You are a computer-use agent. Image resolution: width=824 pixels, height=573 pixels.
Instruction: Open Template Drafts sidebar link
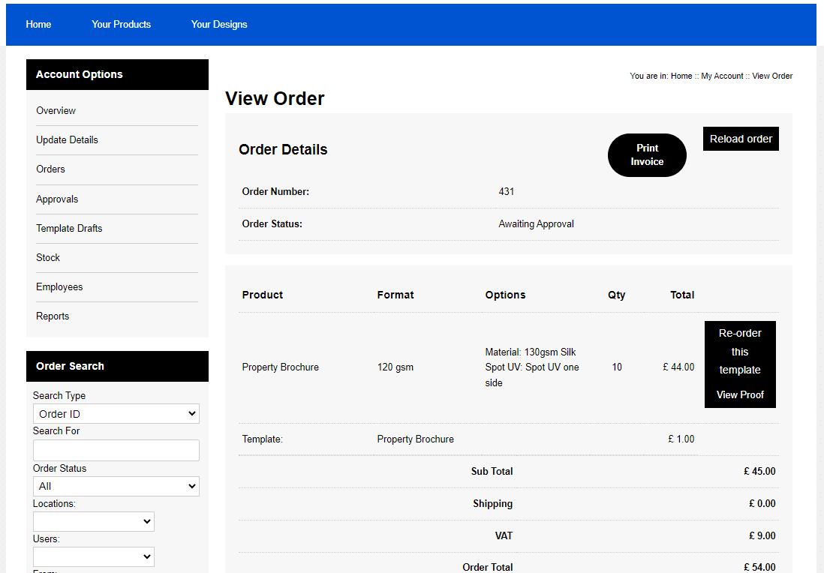69,228
